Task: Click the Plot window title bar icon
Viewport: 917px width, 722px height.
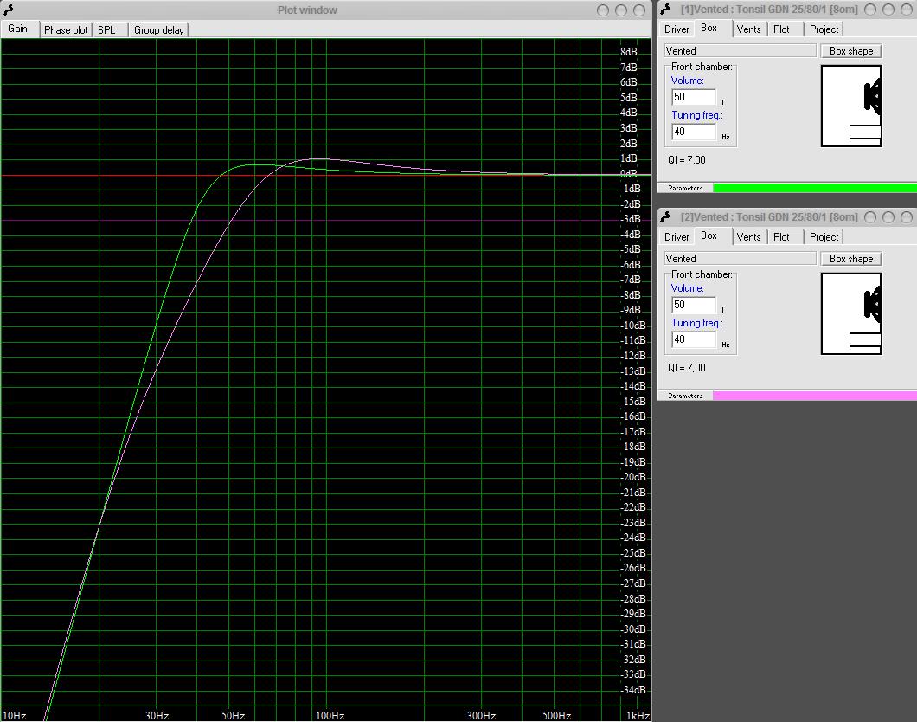Action: click(x=9, y=10)
